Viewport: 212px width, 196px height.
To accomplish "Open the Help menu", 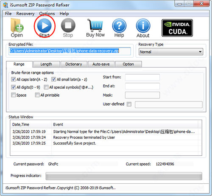I will 64,14.
